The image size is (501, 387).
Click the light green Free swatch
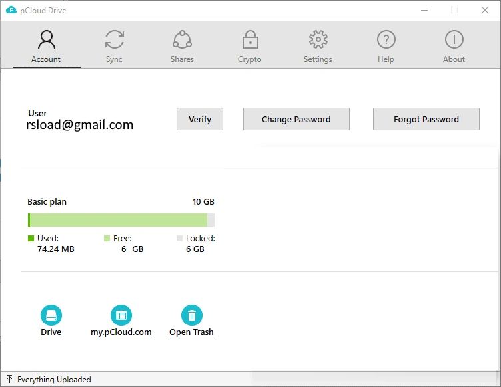[107, 239]
